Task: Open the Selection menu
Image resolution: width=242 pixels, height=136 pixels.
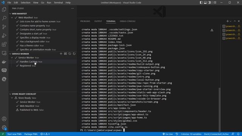Action: [25, 3]
